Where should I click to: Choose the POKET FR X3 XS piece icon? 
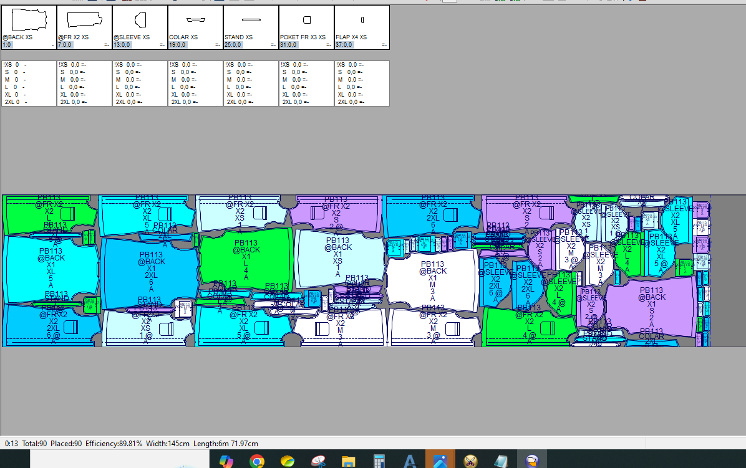pyautogui.click(x=306, y=21)
